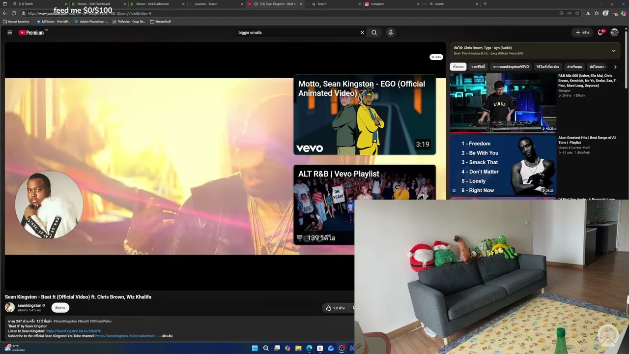Switch to the Instagram tab

pyautogui.click(x=392, y=4)
